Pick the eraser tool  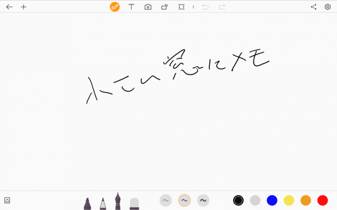point(134,204)
